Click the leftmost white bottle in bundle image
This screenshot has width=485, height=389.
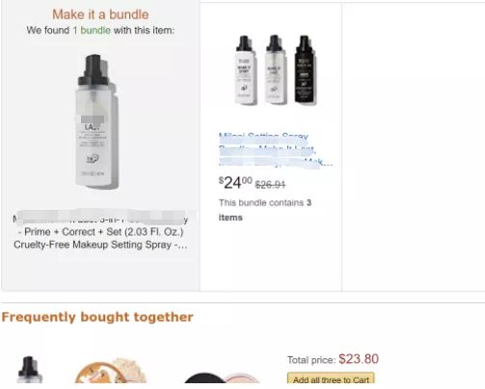tap(246, 70)
